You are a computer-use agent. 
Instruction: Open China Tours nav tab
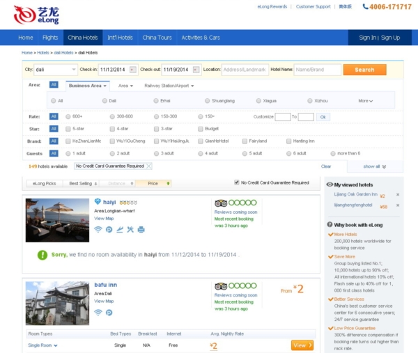(x=157, y=38)
